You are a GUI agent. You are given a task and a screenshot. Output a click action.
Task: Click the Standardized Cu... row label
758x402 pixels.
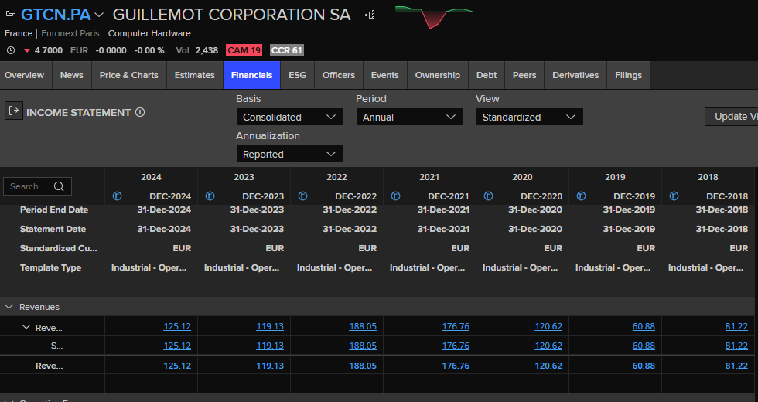pos(59,248)
